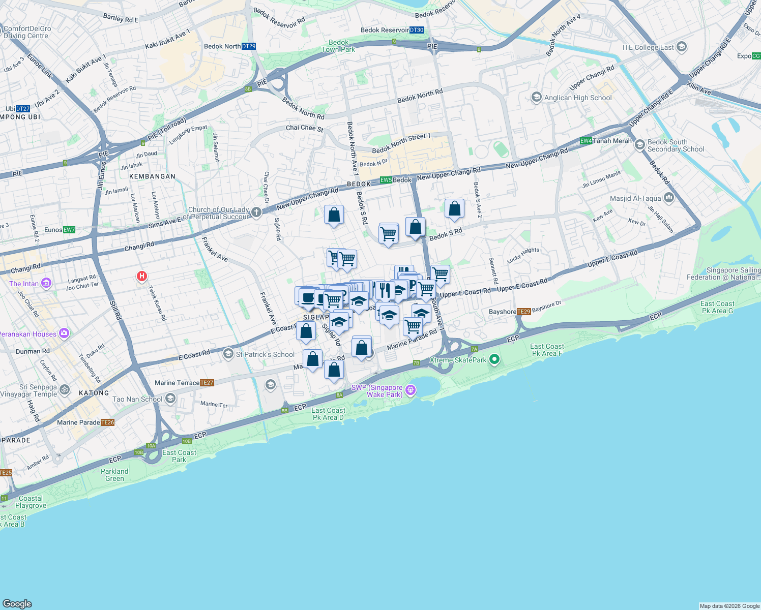Click shopping bag marker left of Bedok S Ave 2 label
The width and height of the screenshot is (761, 610).
point(454,209)
